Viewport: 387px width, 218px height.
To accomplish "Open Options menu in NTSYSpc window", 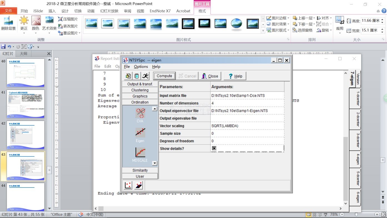I will 141,66.
